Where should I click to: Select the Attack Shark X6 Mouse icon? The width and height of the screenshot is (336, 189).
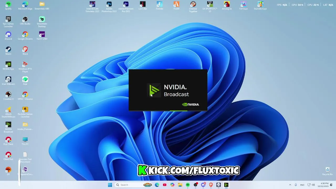[8, 112]
